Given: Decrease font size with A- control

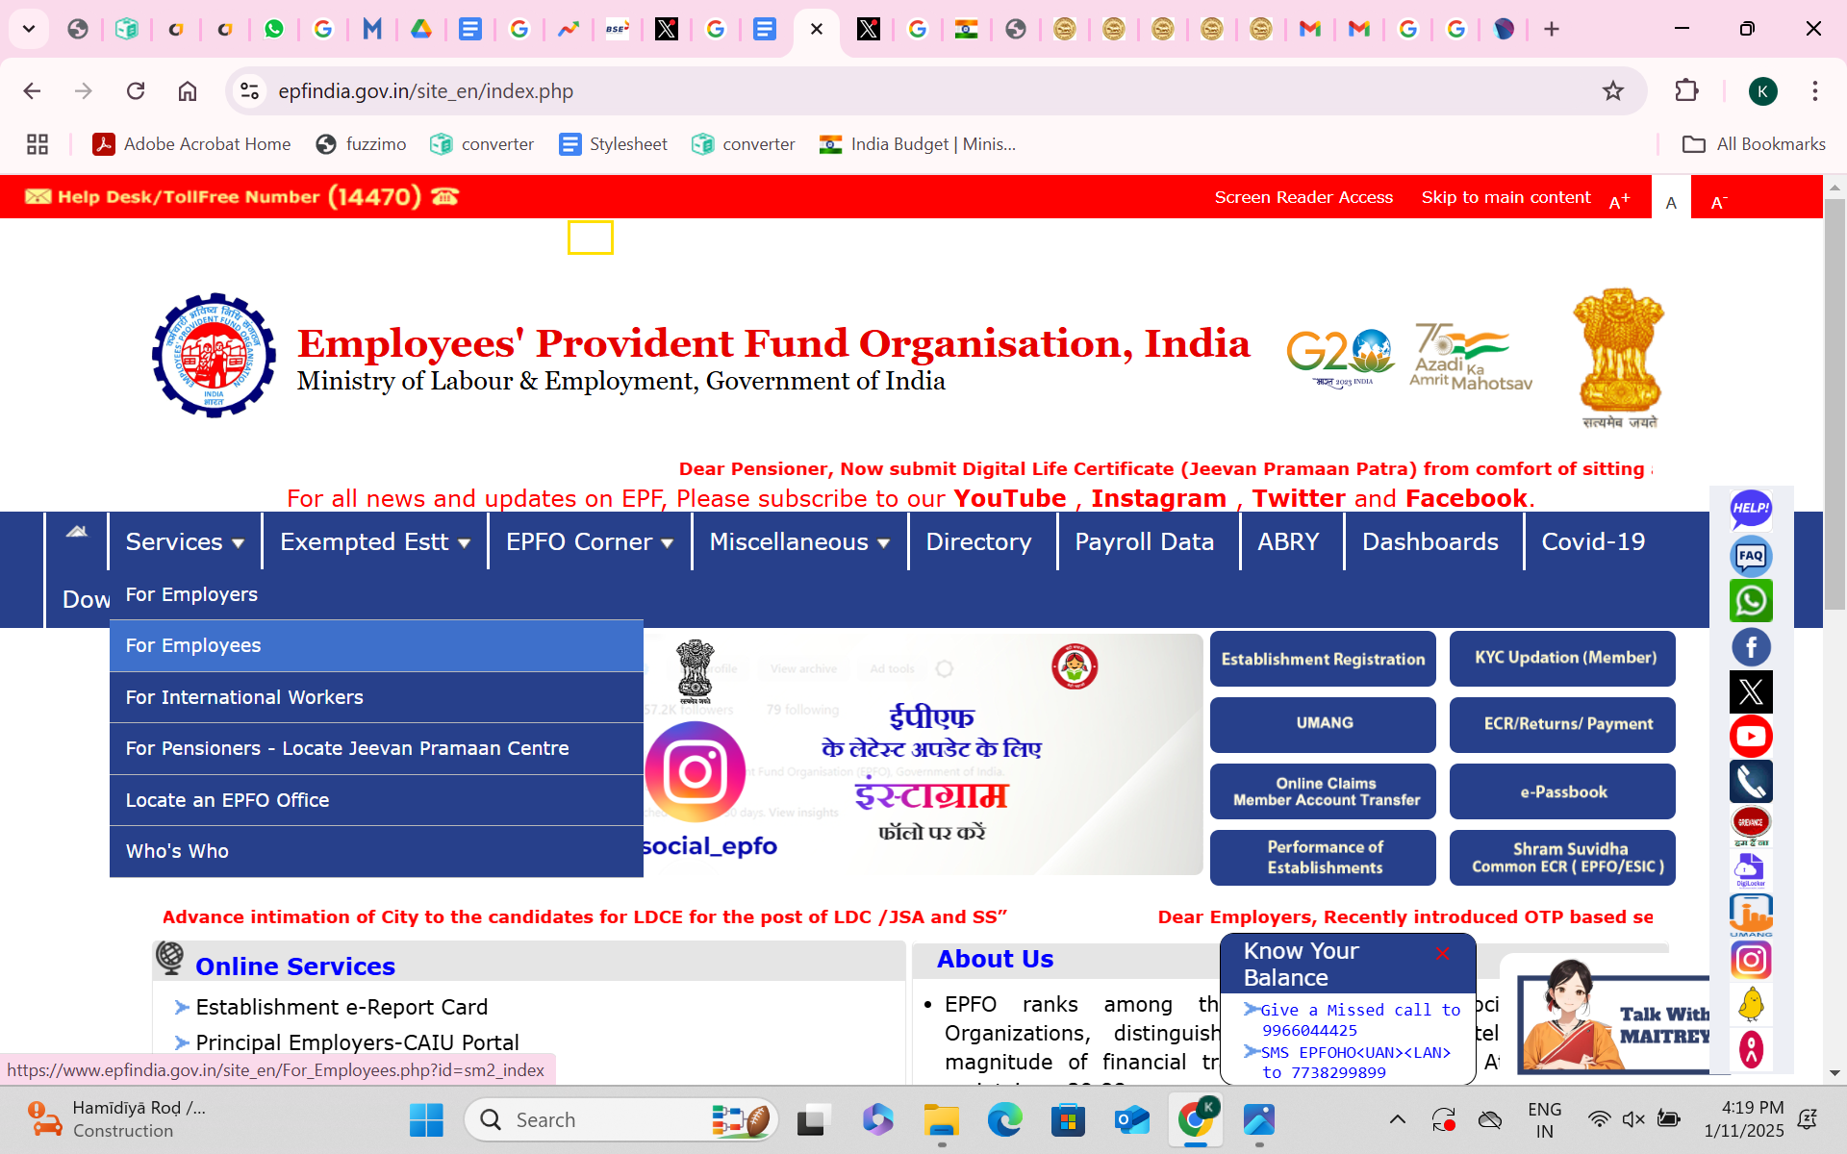Looking at the screenshot, I should click(1718, 200).
